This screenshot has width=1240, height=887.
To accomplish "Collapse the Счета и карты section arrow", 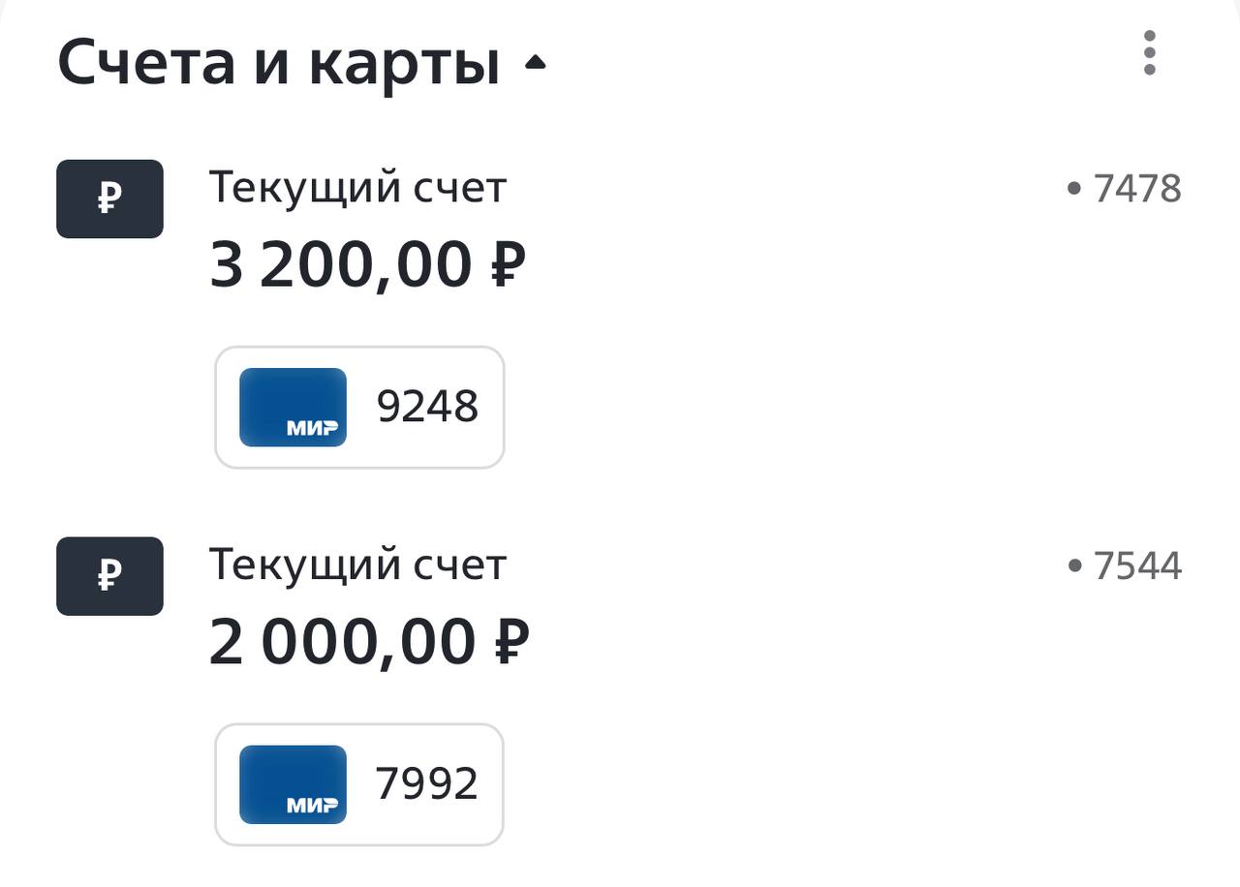I will [535, 64].
